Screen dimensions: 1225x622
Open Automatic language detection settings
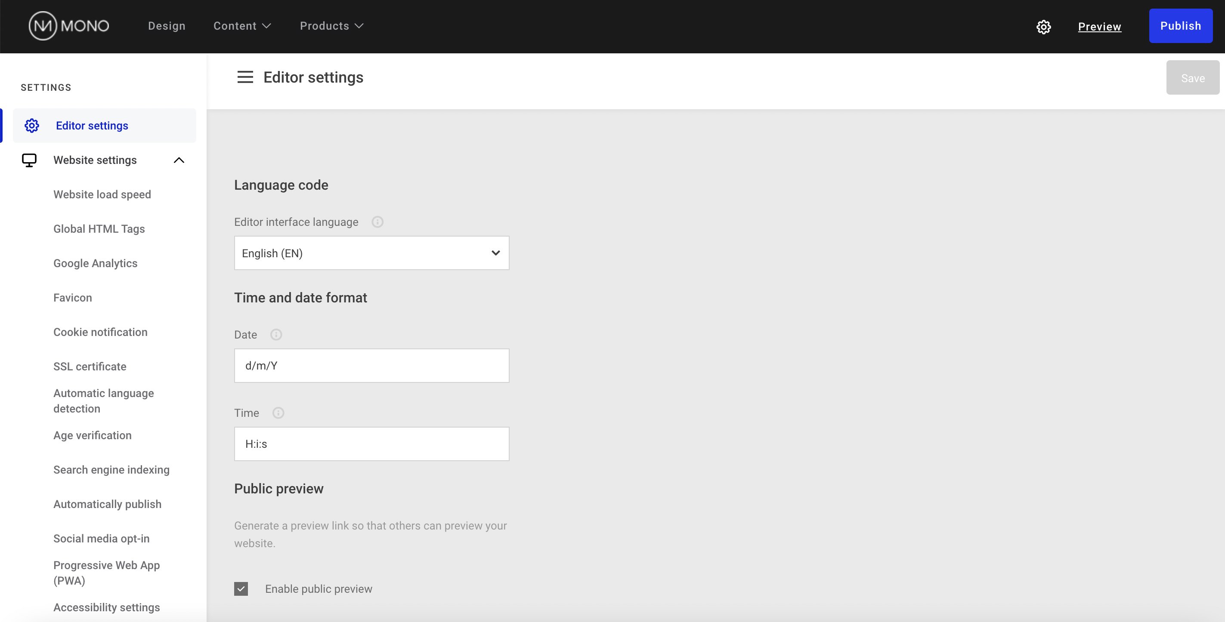tap(104, 400)
